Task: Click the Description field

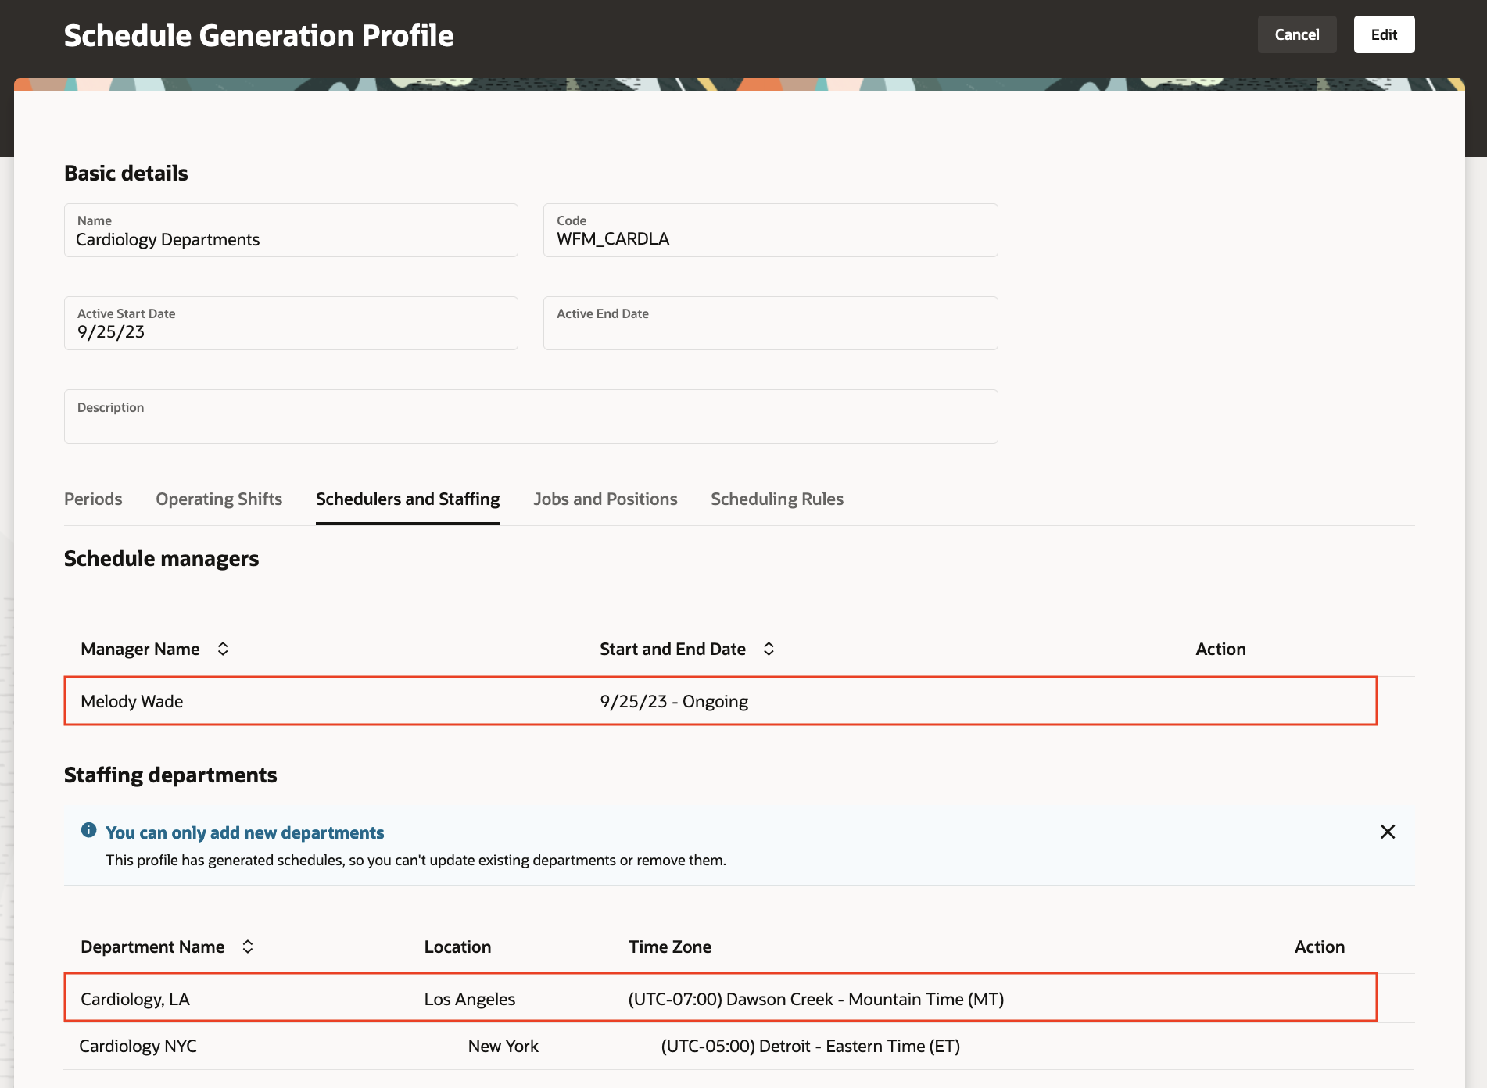Action: click(x=531, y=417)
